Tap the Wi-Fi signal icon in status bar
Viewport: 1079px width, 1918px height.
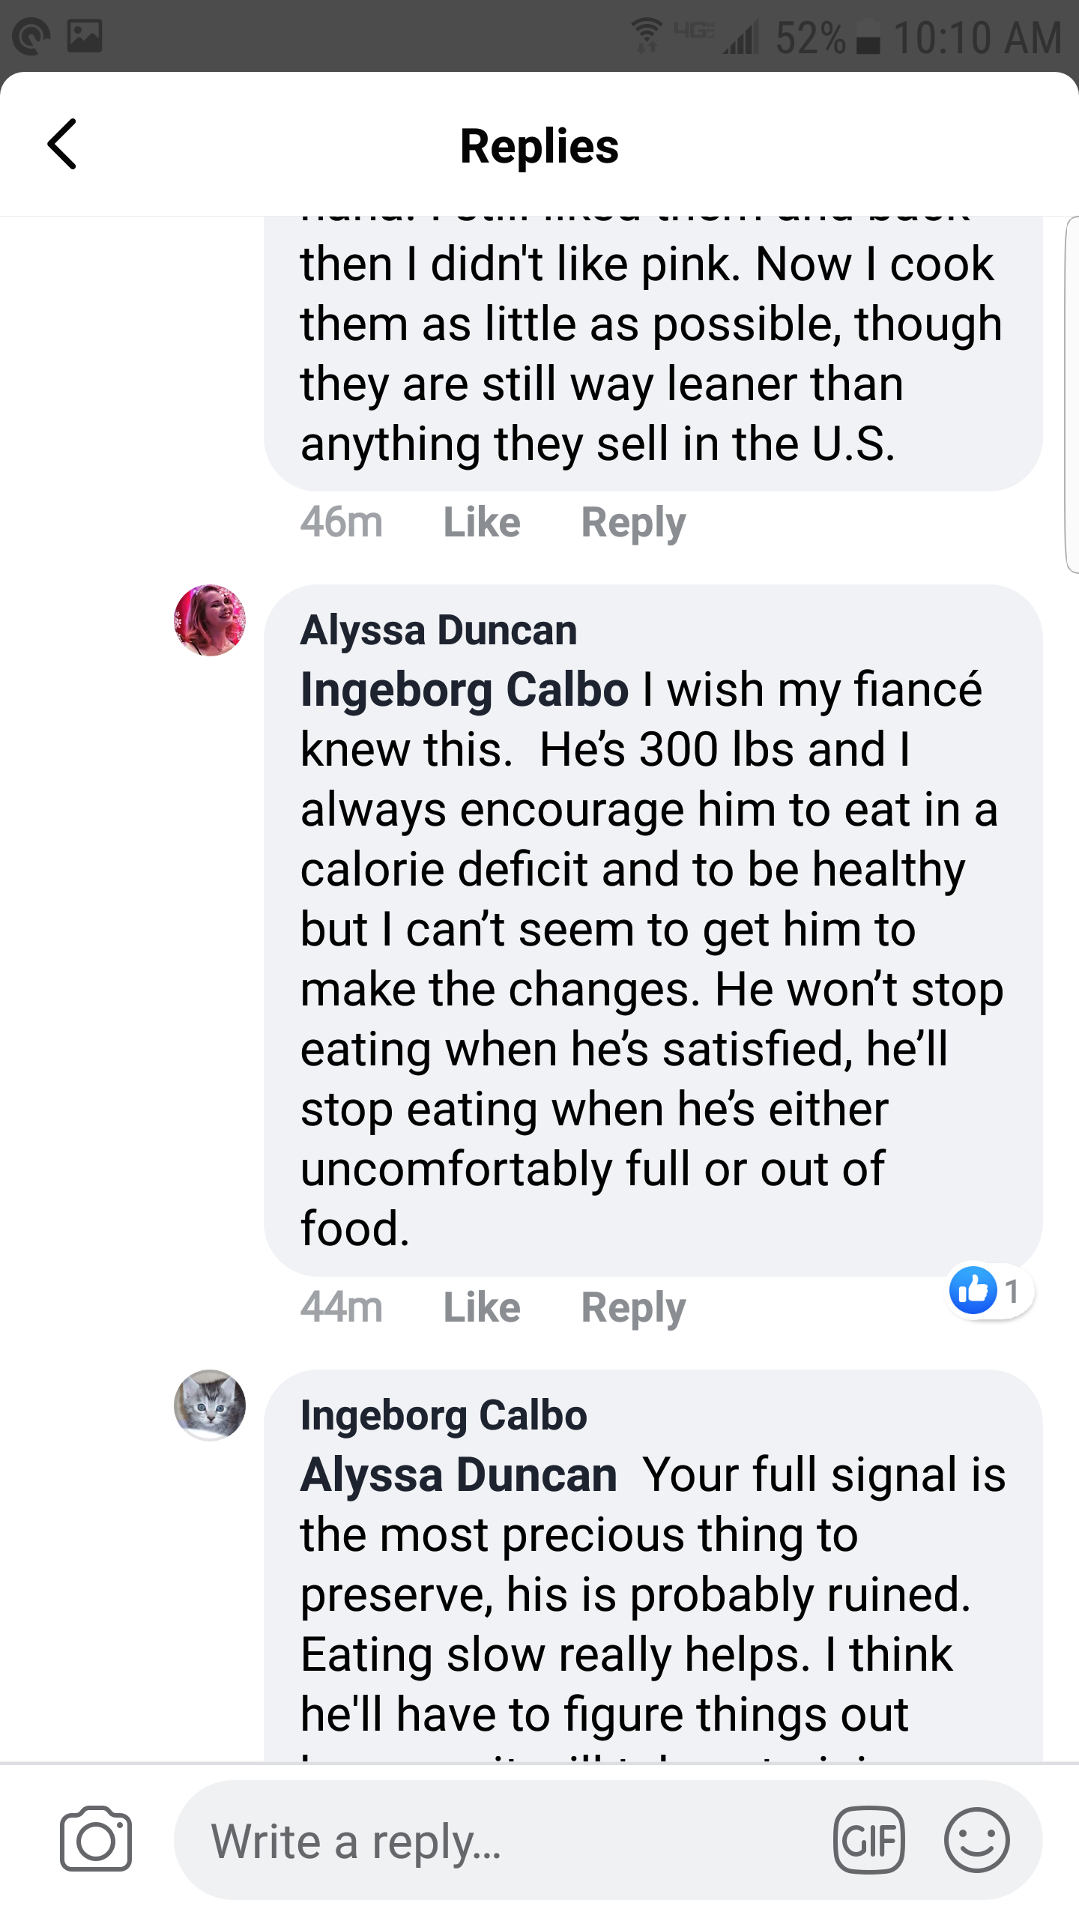click(x=646, y=36)
